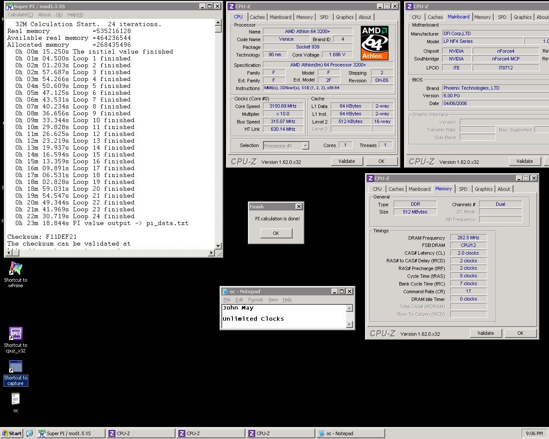Open View menu in Notepad

click(273, 300)
